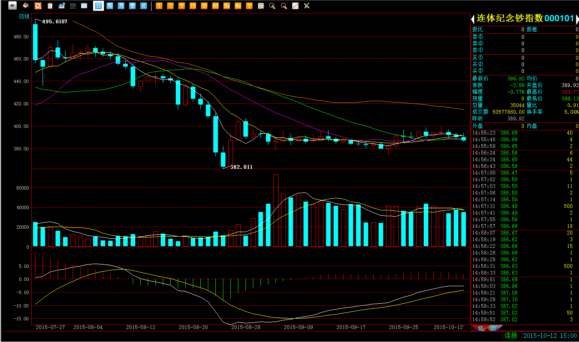Switch to daily 日 K-line period

point(98,6)
